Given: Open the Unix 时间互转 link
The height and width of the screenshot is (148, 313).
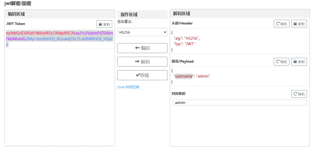Looking at the screenshot, I should coord(128,87).
